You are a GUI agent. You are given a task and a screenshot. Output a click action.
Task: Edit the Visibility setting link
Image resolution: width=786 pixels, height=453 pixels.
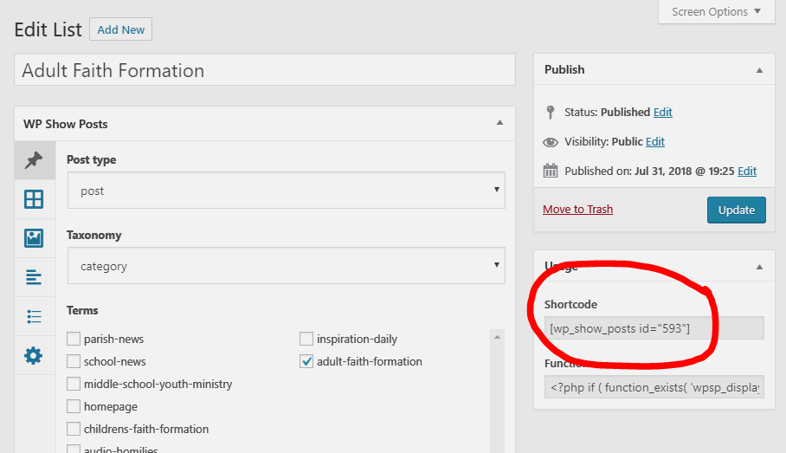(655, 142)
